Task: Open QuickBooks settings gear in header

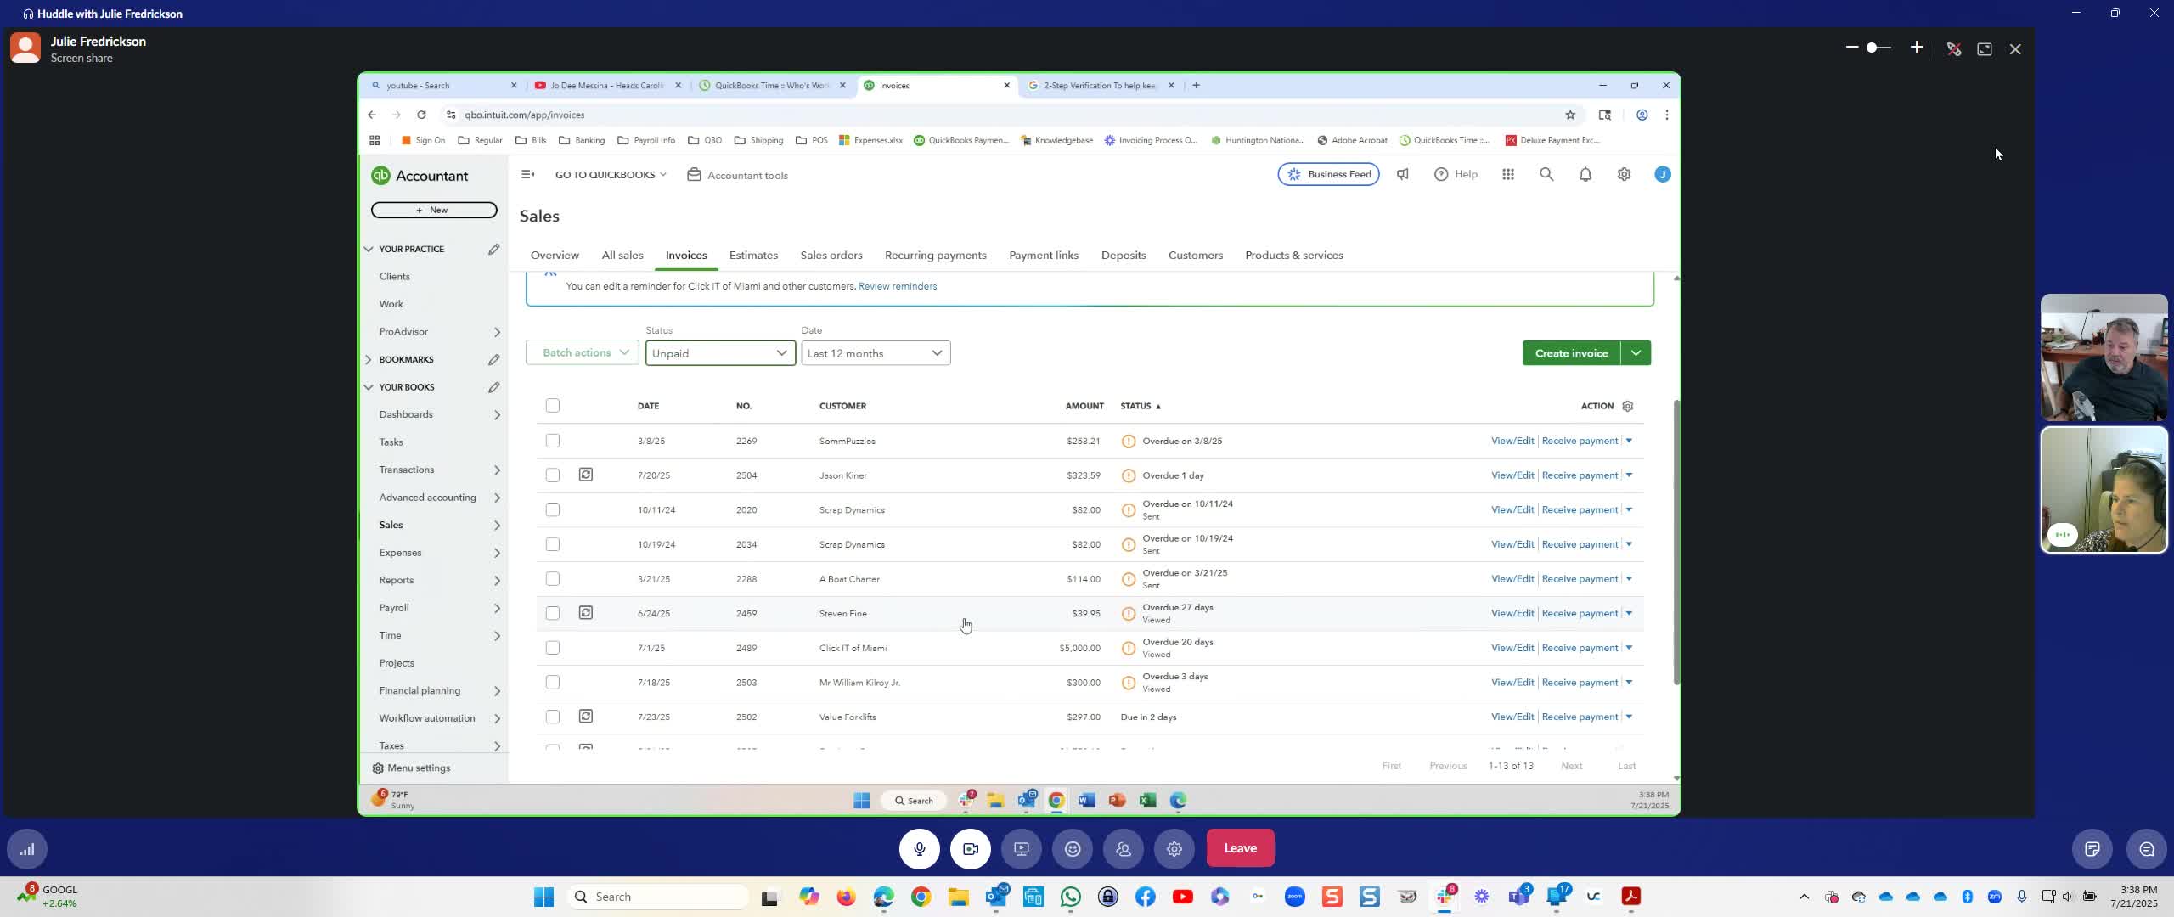Action: pyautogui.click(x=1624, y=174)
